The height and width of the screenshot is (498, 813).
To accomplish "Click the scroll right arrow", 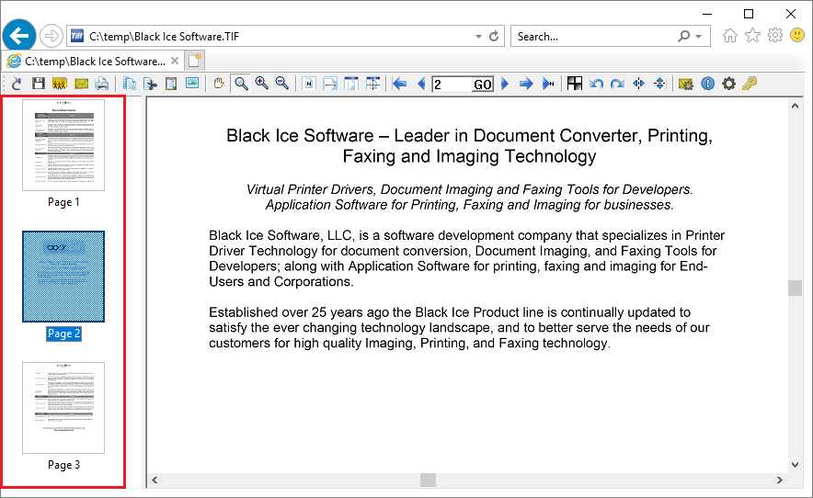I will [x=779, y=481].
